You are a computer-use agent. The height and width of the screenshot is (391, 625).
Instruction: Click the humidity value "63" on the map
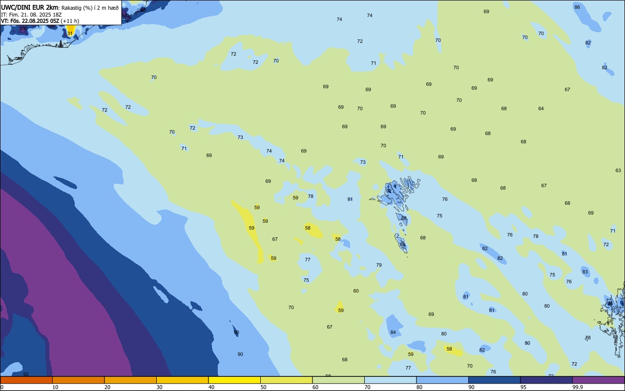pyautogui.click(x=618, y=170)
